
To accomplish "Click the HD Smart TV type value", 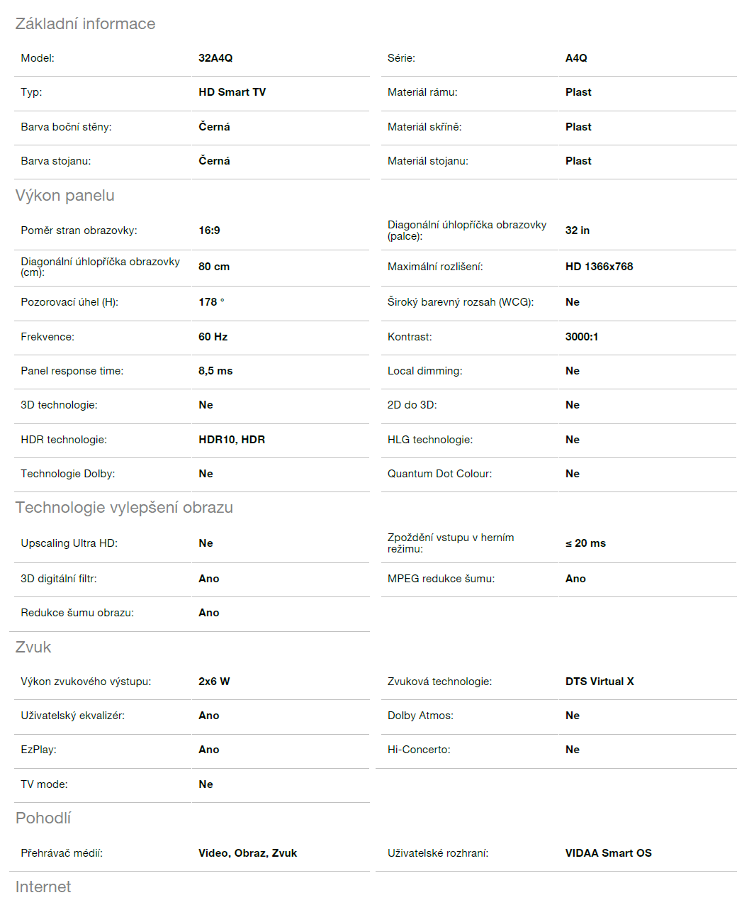I will pyautogui.click(x=232, y=92).
